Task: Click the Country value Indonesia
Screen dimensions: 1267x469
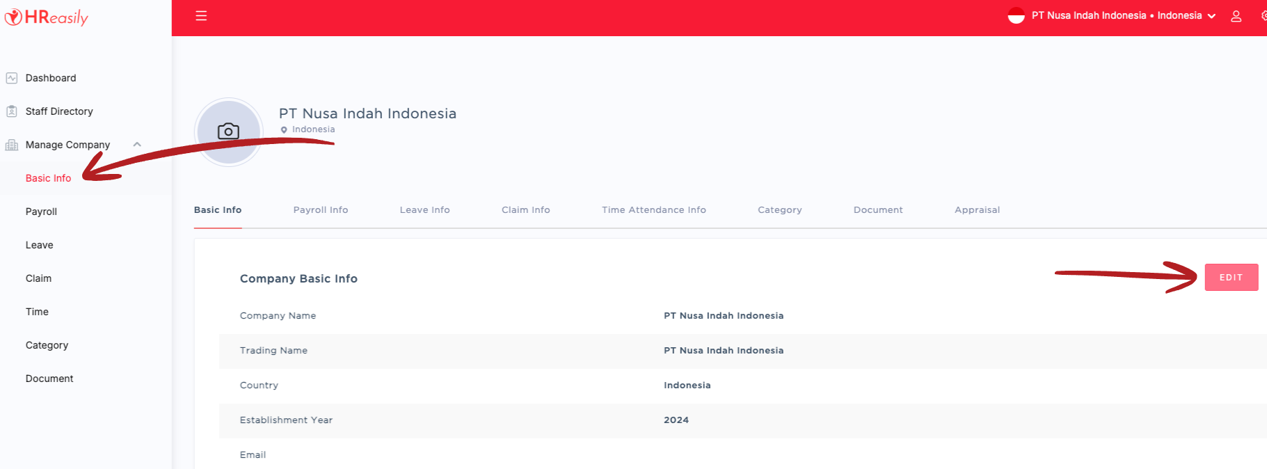Action: tap(687, 385)
